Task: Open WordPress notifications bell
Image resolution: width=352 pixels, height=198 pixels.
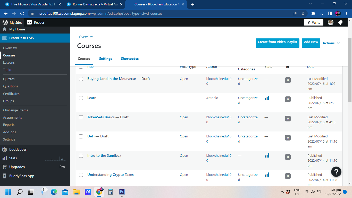Action: pyautogui.click(x=340, y=22)
